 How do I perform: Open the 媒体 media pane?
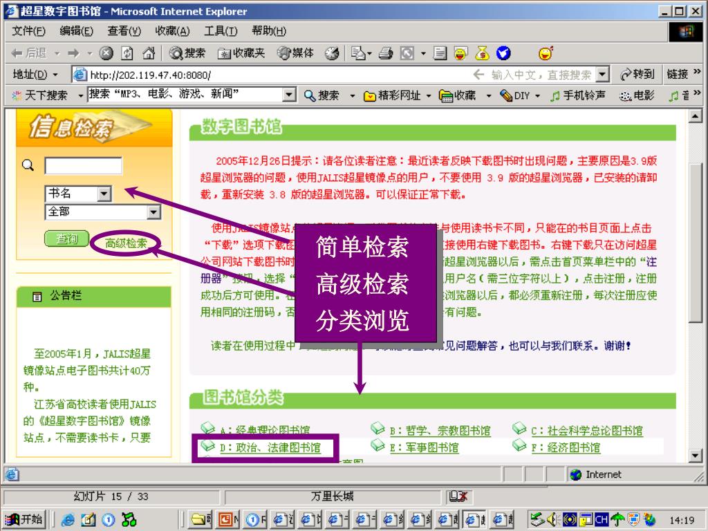[295, 53]
